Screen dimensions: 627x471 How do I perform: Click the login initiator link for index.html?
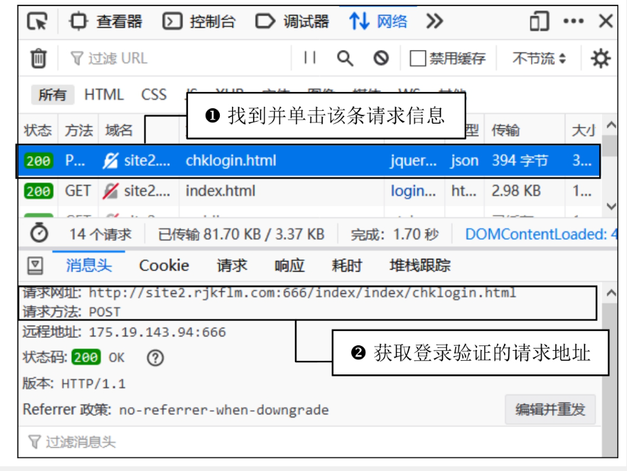coord(413,191)
